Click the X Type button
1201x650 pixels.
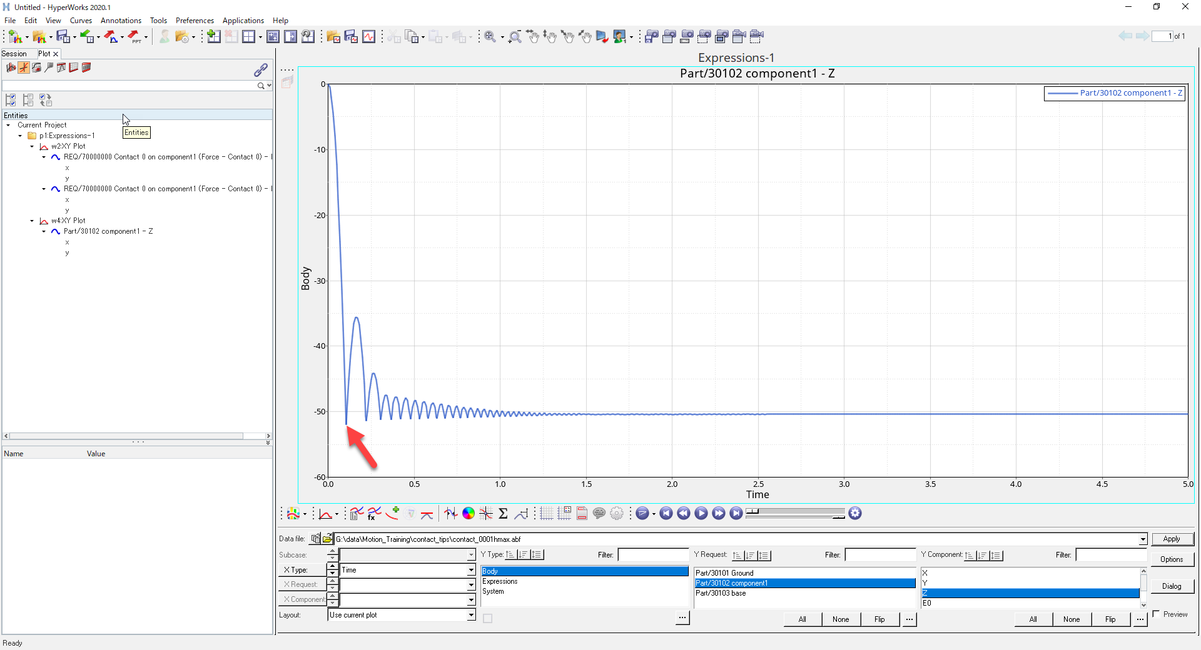pyautogui.click(x=302, y=570)
